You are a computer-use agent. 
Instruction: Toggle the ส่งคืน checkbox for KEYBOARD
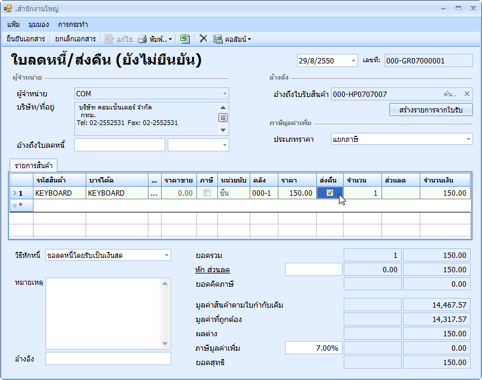tap(330, 193)
